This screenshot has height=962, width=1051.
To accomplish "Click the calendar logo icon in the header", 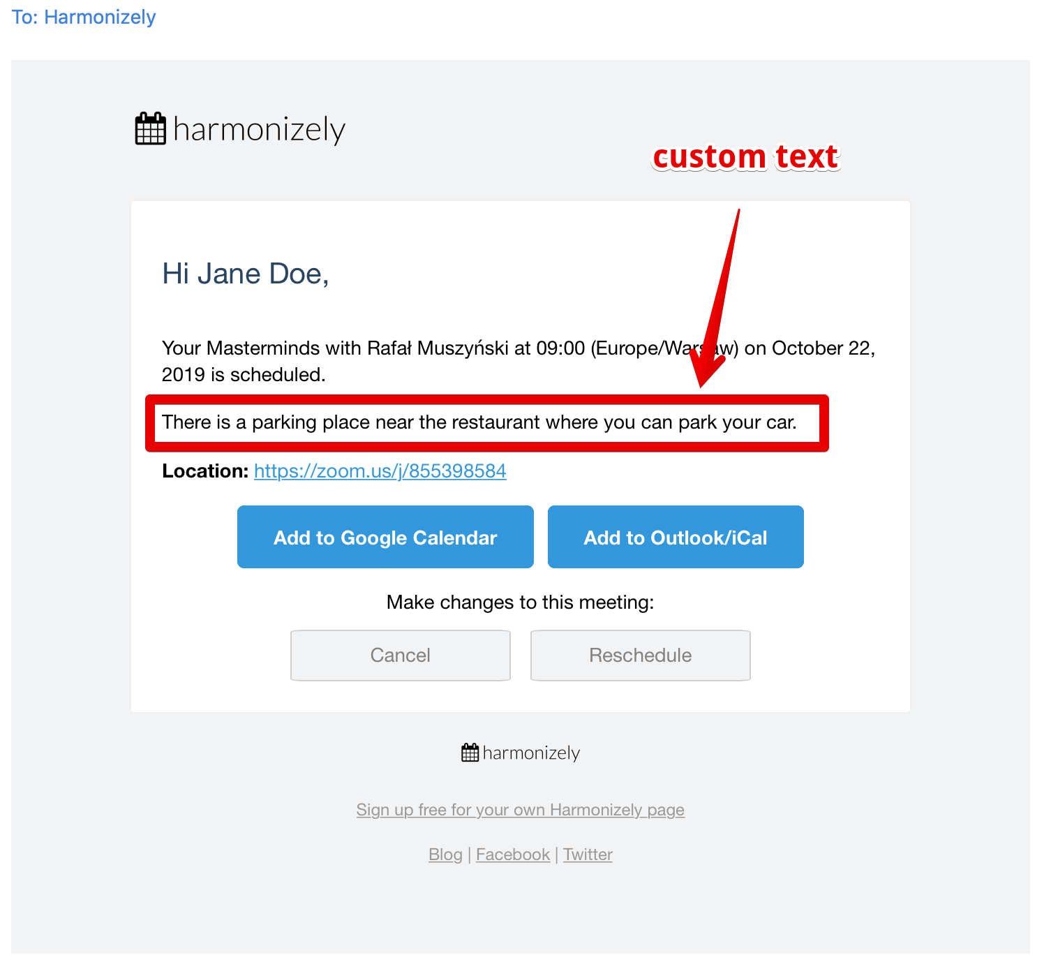I will 151,128.
